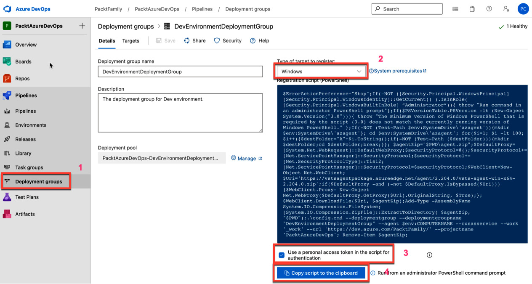Click Deployment groups link in page title

point(126,27)
